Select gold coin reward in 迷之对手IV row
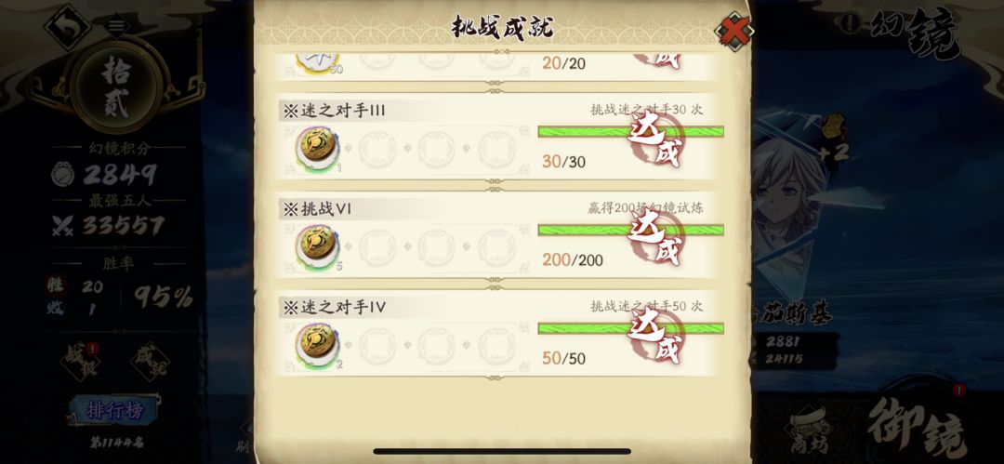This screenshot has width=1004, height=464. click(x=318, y=345)
